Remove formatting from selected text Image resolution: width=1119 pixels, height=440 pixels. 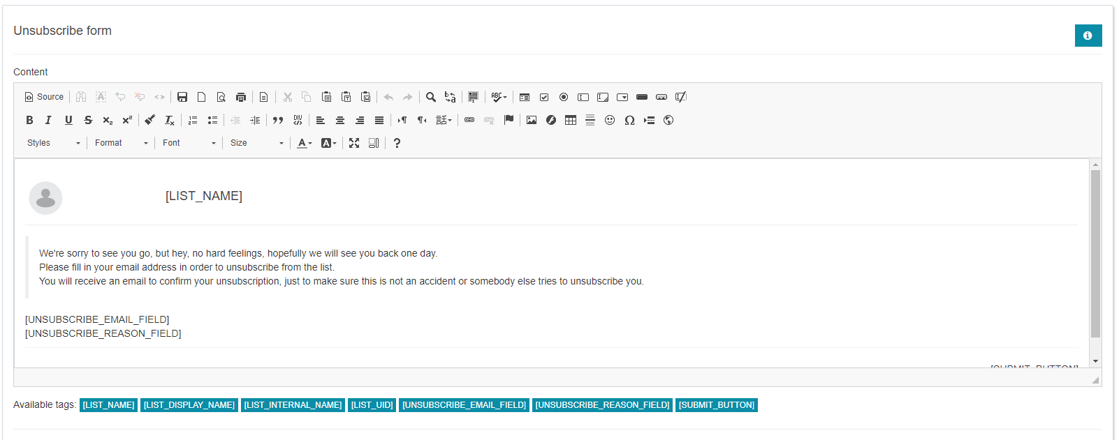(169, 120)
